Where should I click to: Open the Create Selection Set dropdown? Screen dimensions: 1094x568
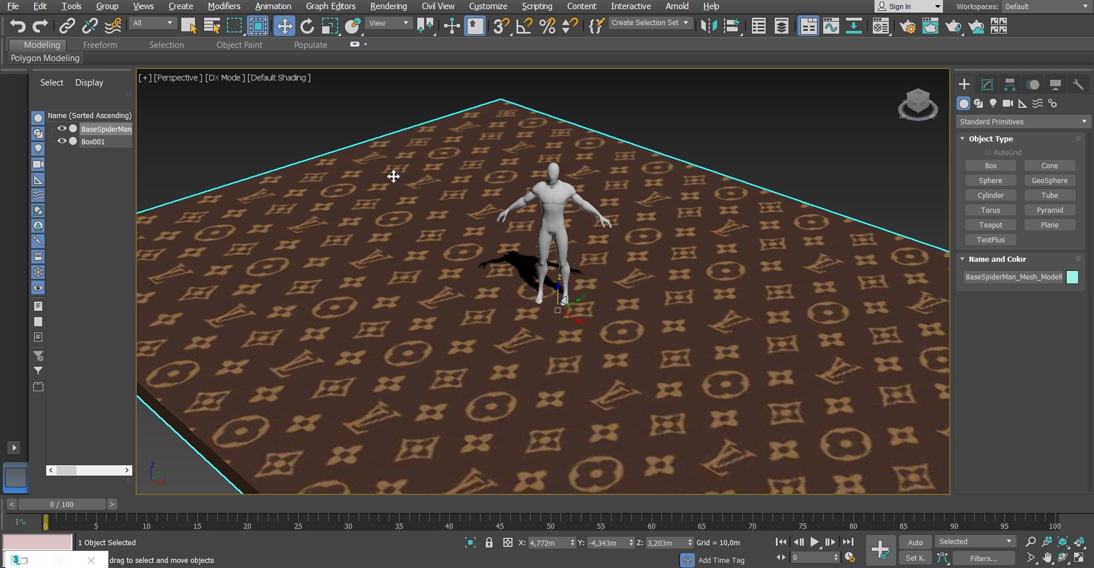(650, 23)
